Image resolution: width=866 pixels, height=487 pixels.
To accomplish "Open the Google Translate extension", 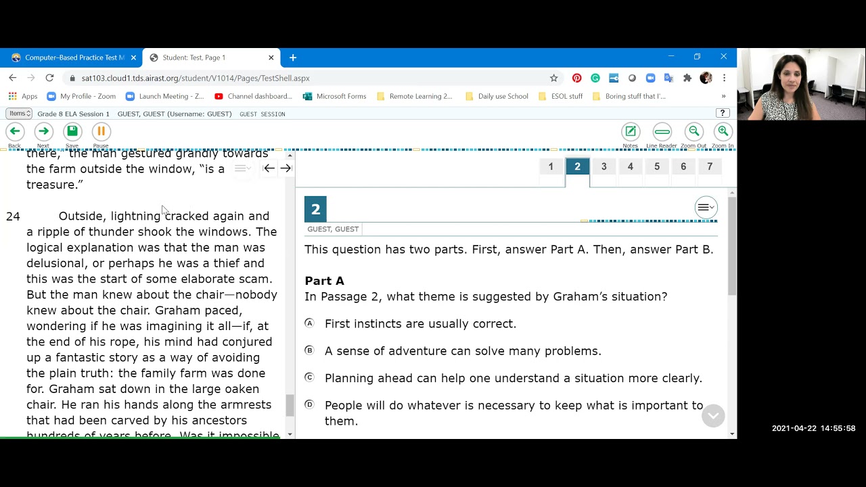I will coord(668,78).
